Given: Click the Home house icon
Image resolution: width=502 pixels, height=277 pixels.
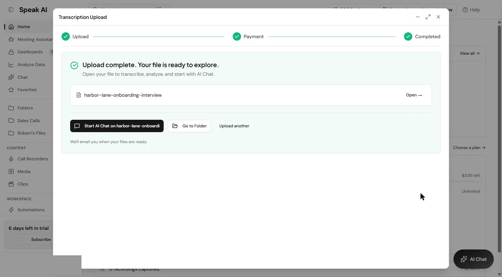Looking at the screenshot, I should pyautogui.click(x=11, y=26).
